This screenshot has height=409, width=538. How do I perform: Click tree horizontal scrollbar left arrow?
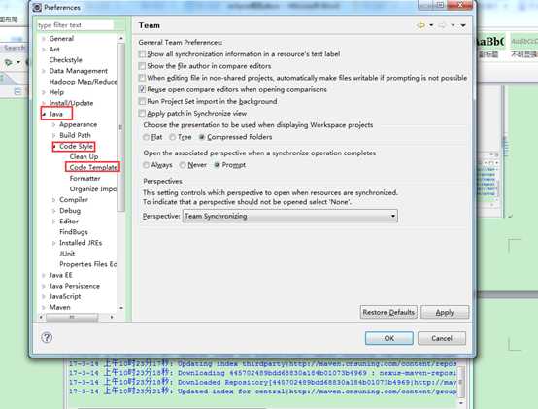click(41, 317)
